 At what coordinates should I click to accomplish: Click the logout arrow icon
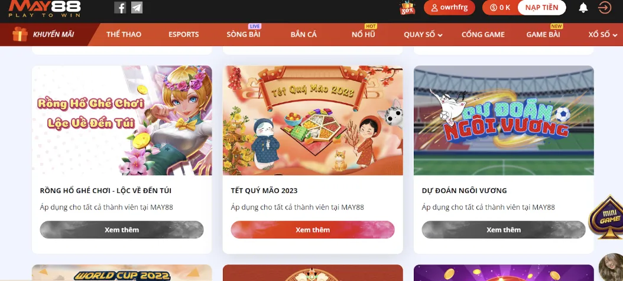(604, 8)
